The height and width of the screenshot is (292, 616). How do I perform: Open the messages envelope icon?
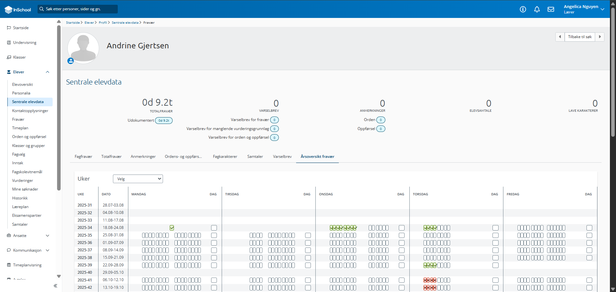[551, 9]
